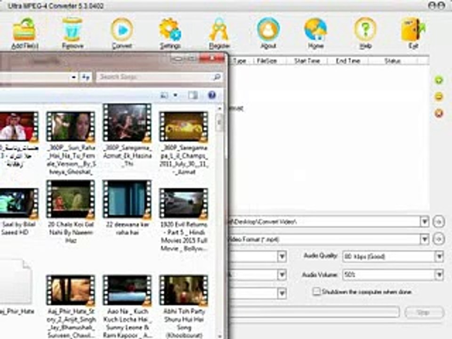
Task: Click the Stop button
Action: tap(424, 312)
